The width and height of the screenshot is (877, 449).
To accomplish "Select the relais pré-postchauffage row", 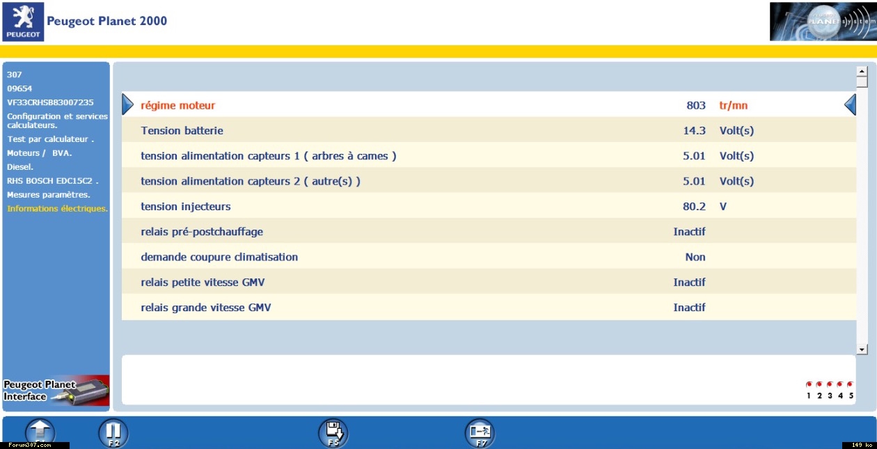I will (x=489, y=231).
